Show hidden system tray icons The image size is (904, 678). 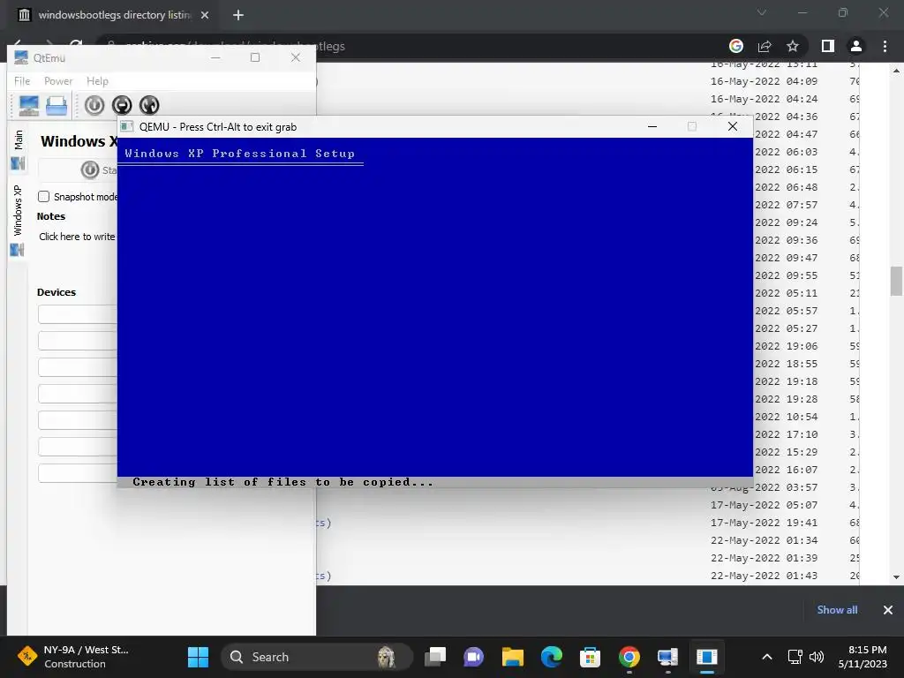pos(767,657)
